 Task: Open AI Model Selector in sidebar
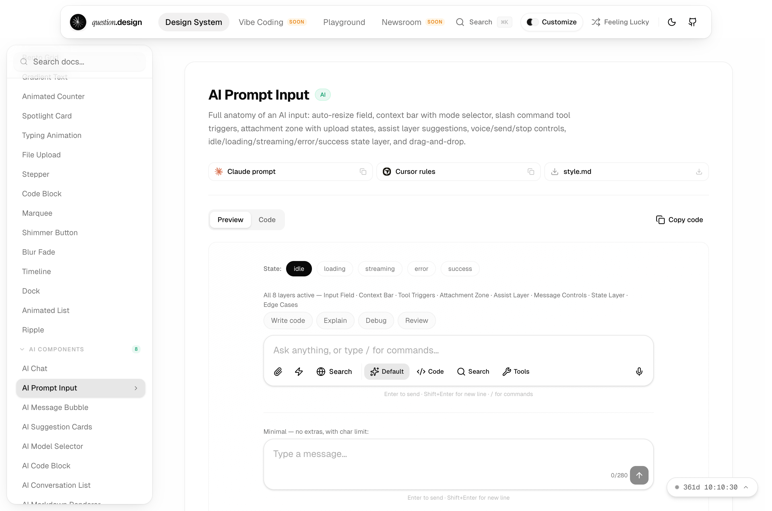[80, 447]
